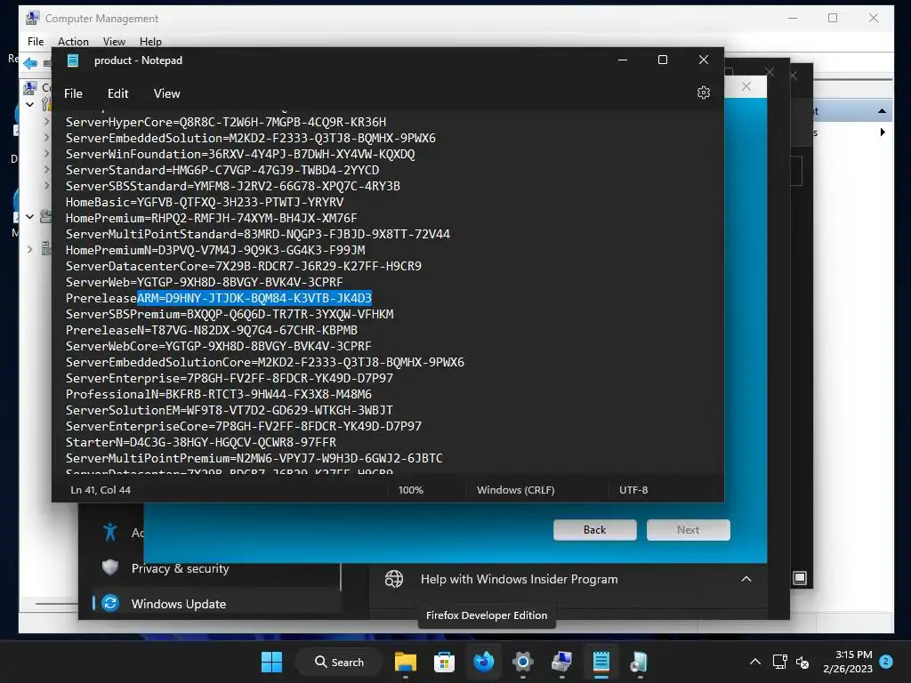Open File Explorer from taskbar
This screenshot has height=683, width=911.
(406, 662)
